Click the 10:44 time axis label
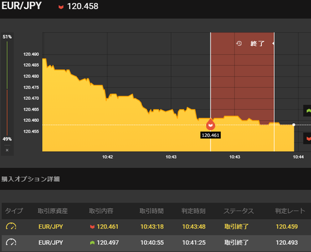Viewport: 311px width, 252px height. [x=298, y=157]
